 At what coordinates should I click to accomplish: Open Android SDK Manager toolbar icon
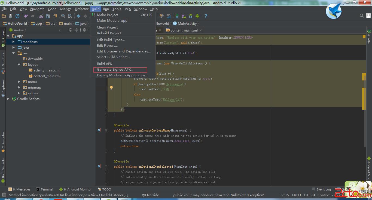pos(190,16)
